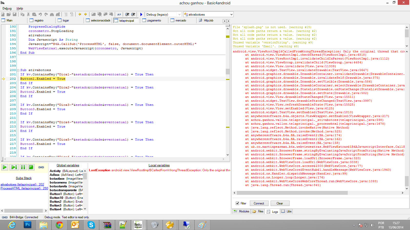Navigate forward with the right yellow arrow

(x=86, y=15)
